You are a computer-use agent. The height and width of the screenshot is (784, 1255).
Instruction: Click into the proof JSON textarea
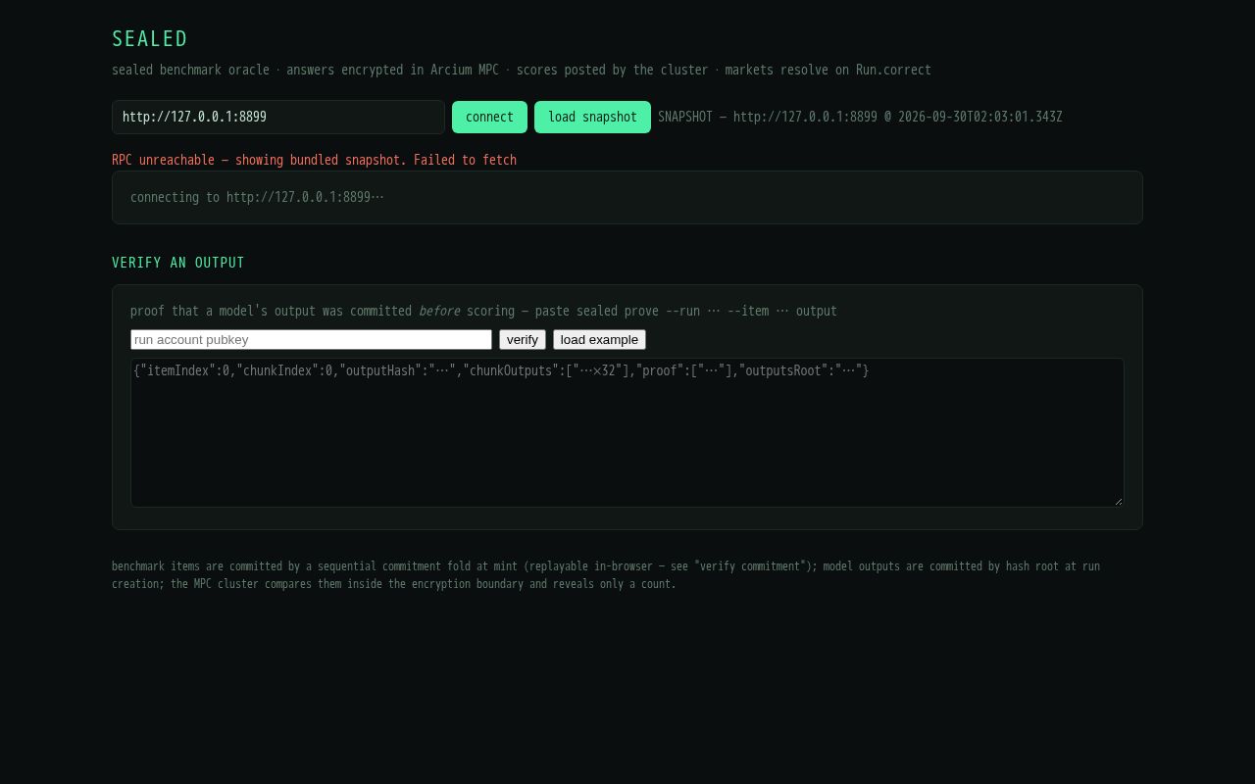coord(627,432)
